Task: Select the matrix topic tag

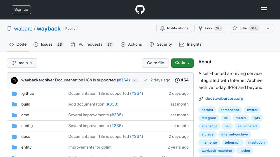Action: click(x=241, y=118)
